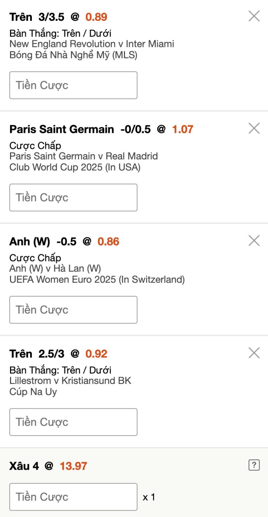Viewport: 268px width, 517px height.
Task: Open the question mark help for Xâu 4
Action: point(254,465)
